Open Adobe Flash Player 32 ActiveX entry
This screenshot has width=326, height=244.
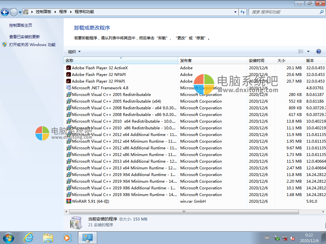tap(99, 68)
